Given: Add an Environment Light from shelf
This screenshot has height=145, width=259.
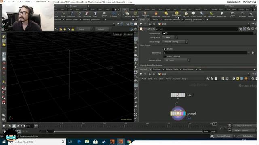Looking at the screenshot, I should tap(176, 14).
